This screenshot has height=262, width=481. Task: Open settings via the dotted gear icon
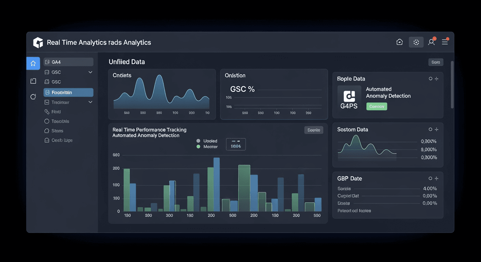coord(416,42)
